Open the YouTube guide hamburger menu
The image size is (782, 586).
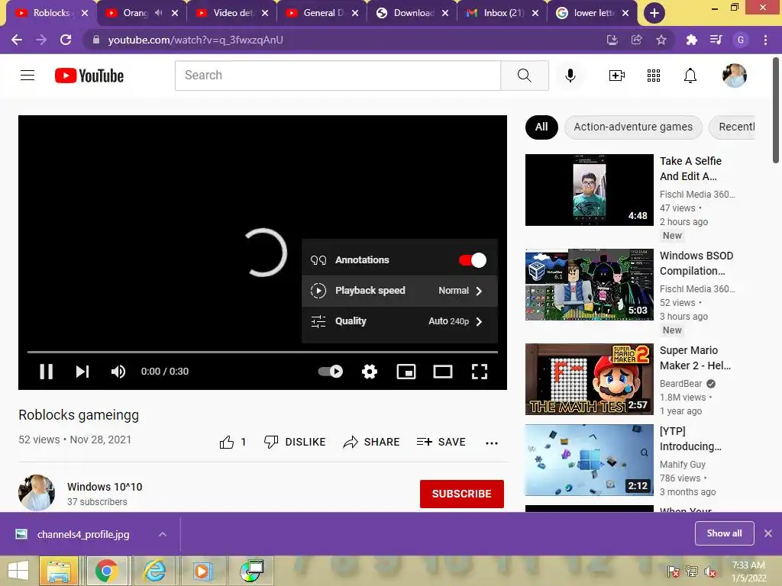coord(27,76)
